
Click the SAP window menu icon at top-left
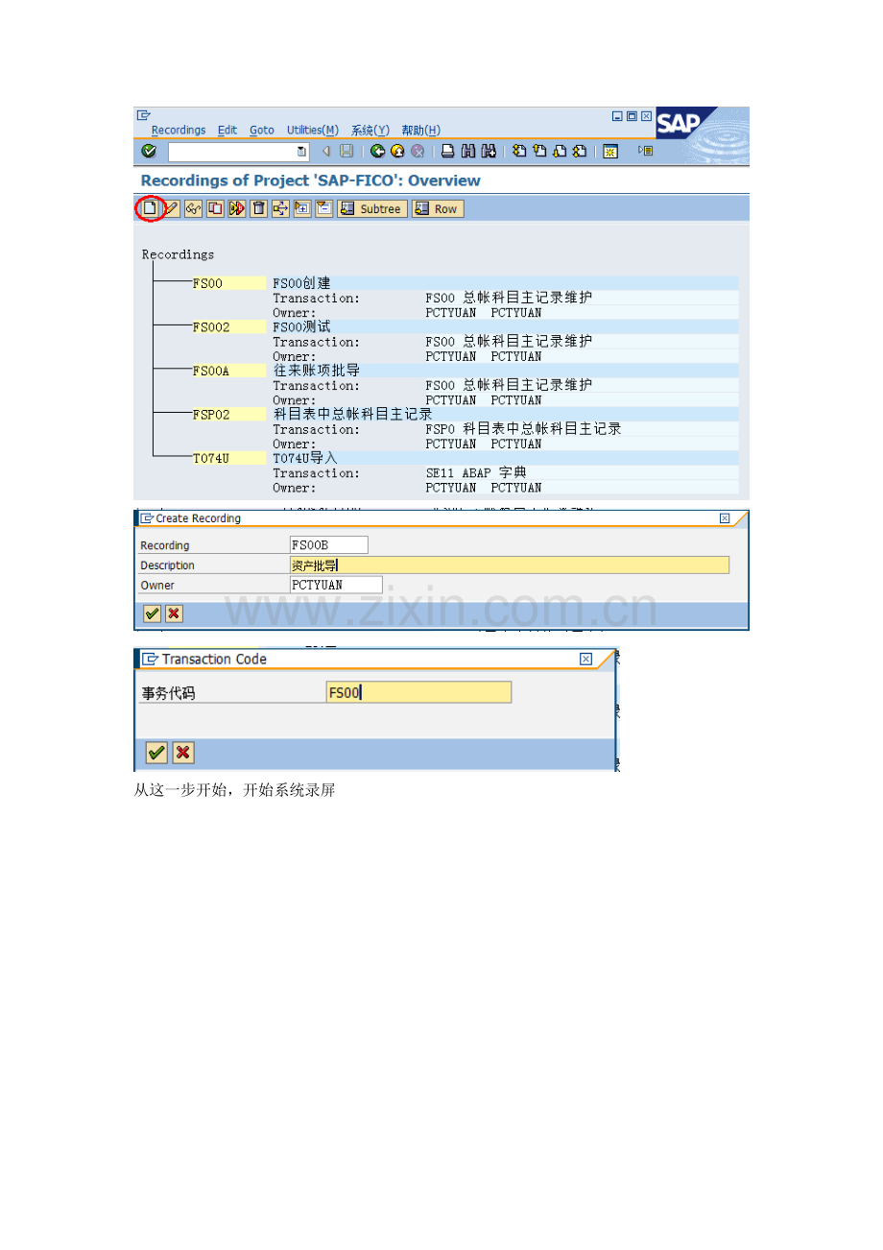(x=144, y=115)
